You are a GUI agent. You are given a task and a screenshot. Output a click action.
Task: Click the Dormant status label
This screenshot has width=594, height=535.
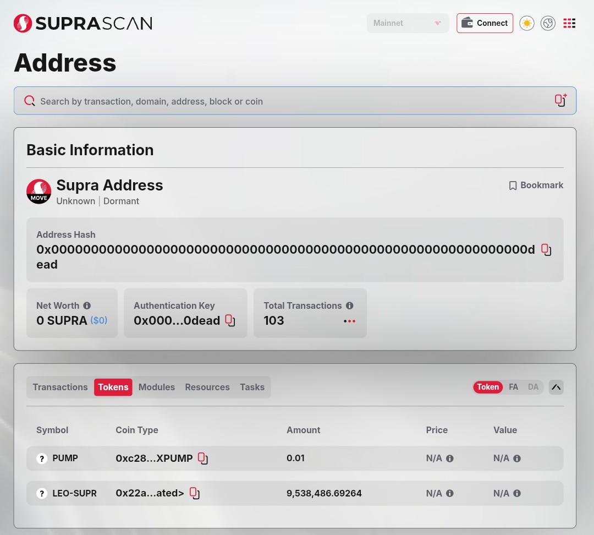coord(121,201)
